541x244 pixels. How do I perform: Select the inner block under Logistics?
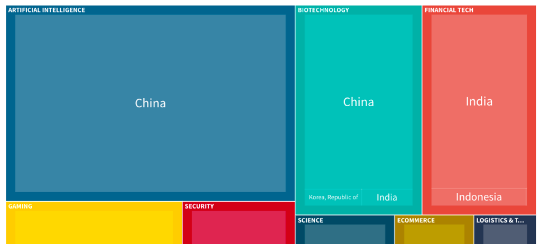505,234
